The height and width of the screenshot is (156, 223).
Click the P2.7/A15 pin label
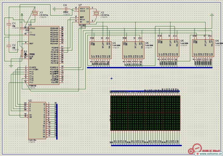click(x=54, y=63)
